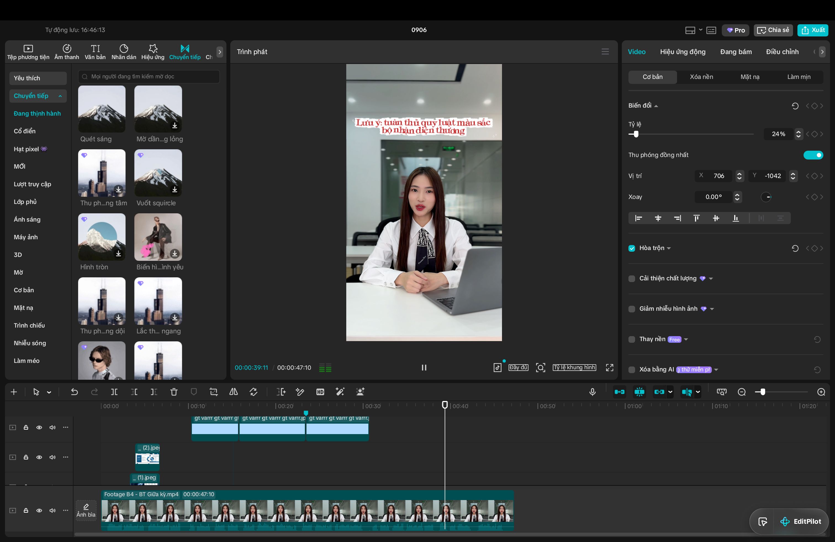
Task: Hide the Footage B4 main track eye
Action: click(39, 511)
